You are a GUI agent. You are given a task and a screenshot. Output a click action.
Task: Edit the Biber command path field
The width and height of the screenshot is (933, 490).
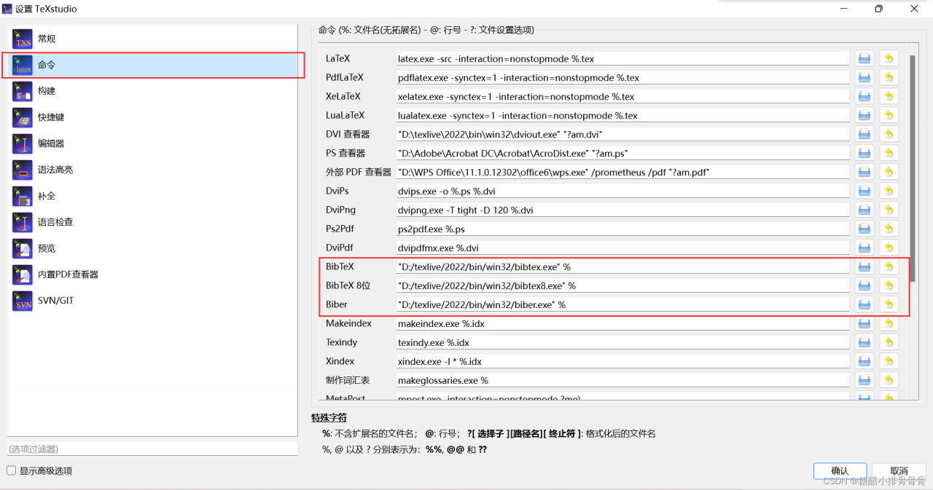(x=623, y=304)
